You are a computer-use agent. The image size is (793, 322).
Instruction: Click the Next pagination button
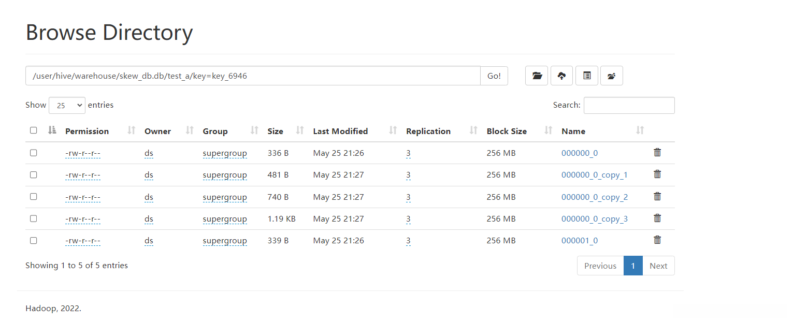(658, 266)
